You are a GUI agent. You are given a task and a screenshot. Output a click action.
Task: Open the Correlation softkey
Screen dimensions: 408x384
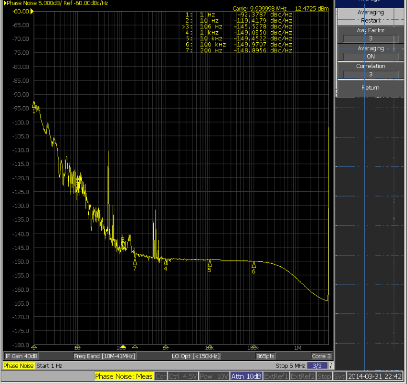371,70
